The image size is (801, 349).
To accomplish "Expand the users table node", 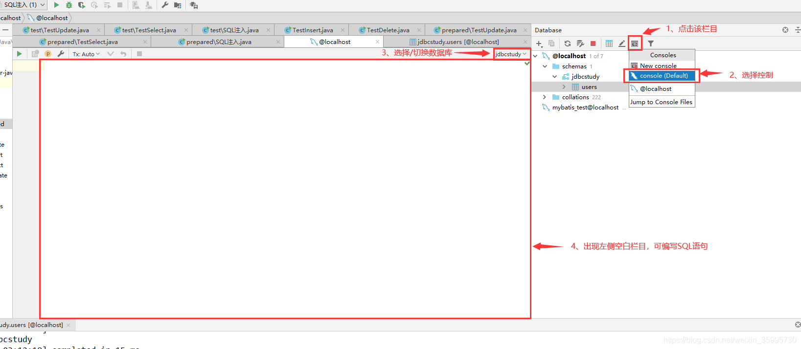I will [564, 87].
